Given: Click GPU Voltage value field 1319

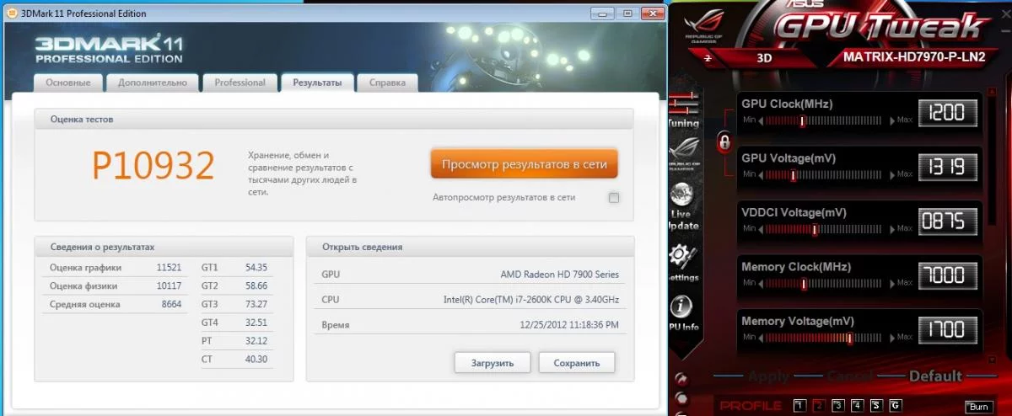Looking at the screenshot, I should pos(946,166).
